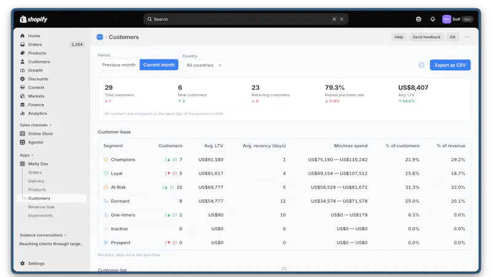
Task: Open Reaching clients conversation link
Action: pyautogui.click(x=52, y=244)
